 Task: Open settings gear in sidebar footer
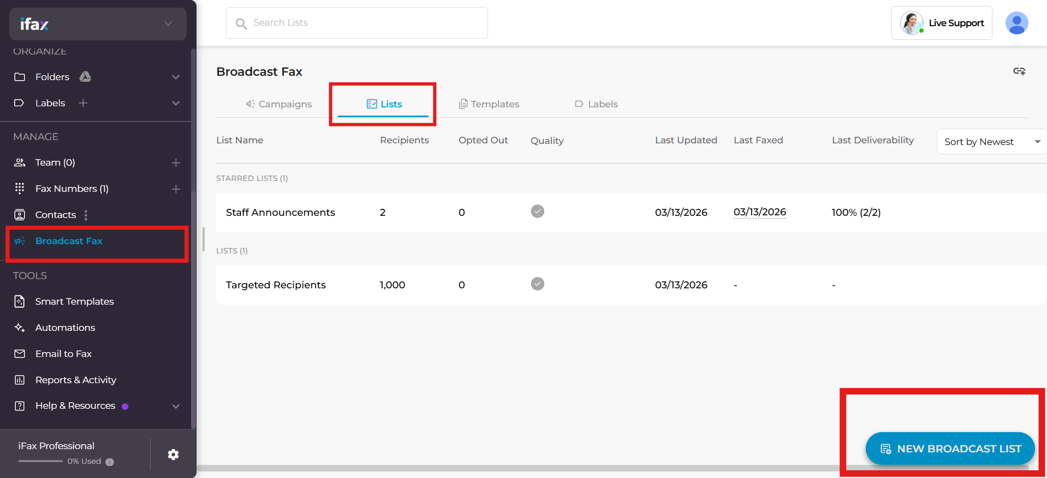[173, 455]
